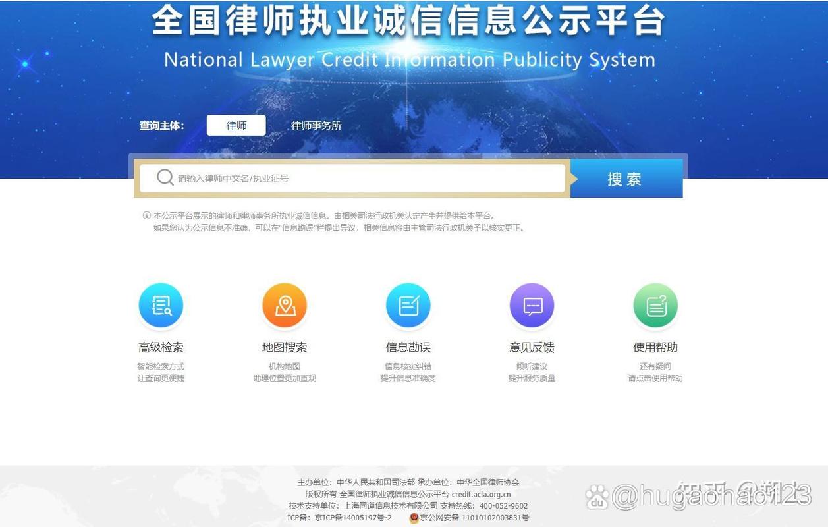Open the 地图搜索 map search icon
The height and width of the screenshot is (527, 828).
285,305
